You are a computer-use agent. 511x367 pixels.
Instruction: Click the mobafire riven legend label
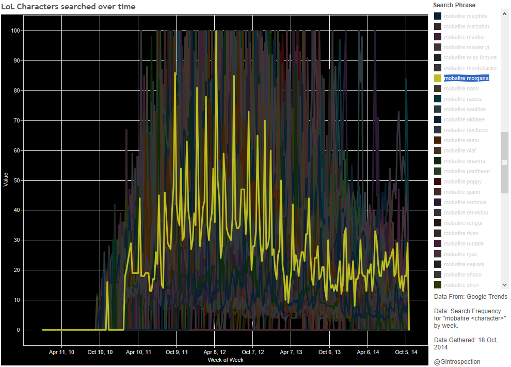click(x=461, y=233)
